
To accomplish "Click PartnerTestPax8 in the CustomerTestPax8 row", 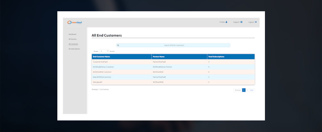I will coord(179,62).
